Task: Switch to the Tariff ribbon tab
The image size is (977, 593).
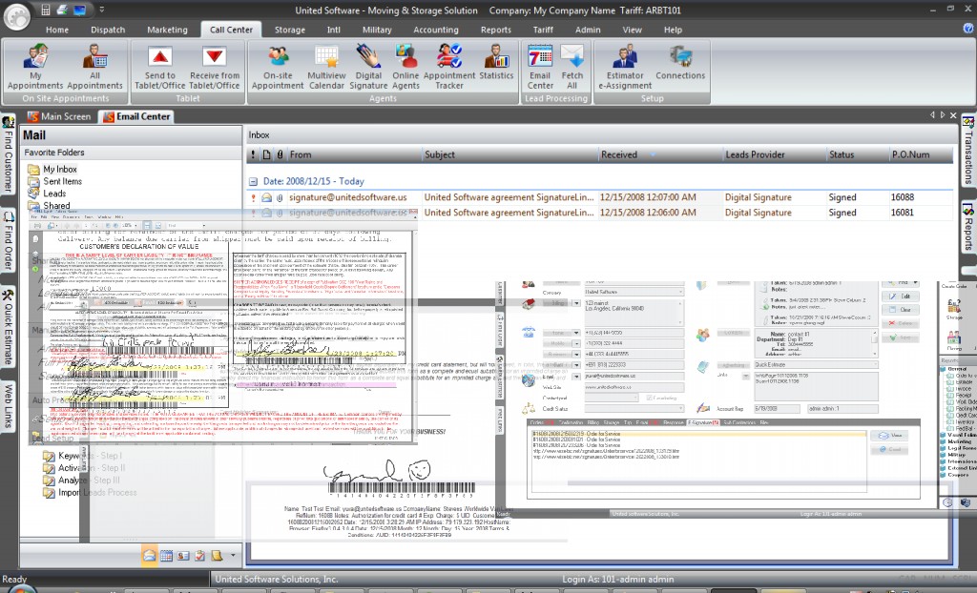Action: click(x=543, y=30)
